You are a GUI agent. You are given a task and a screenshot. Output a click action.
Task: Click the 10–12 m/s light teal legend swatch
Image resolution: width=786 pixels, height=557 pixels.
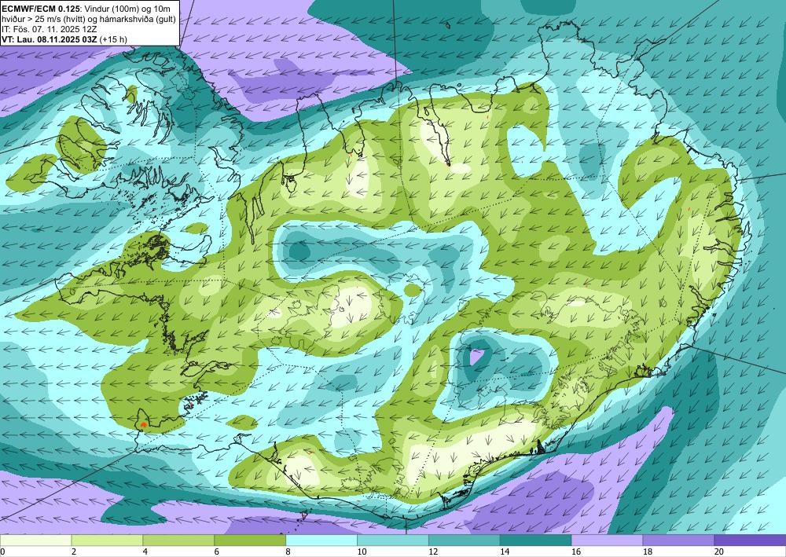point(392,541)
